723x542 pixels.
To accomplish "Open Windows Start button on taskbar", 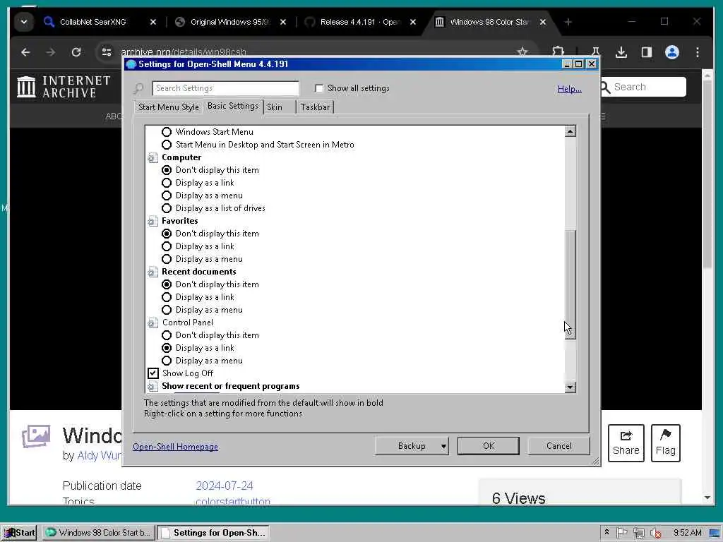I will pos(19,532).
